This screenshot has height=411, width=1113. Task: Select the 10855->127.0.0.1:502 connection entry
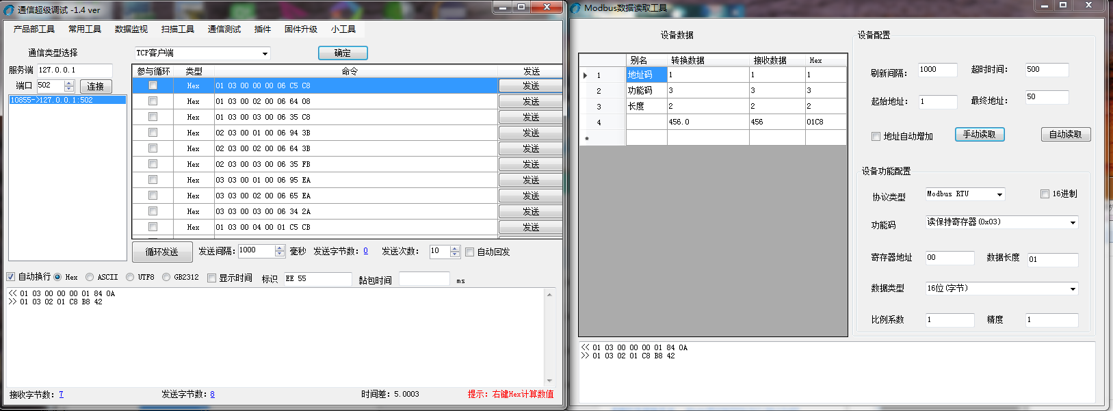click(x=68, y=100)
